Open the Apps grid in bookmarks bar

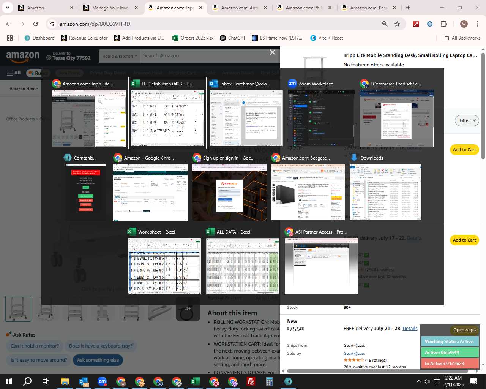click(x=10, y=38)
